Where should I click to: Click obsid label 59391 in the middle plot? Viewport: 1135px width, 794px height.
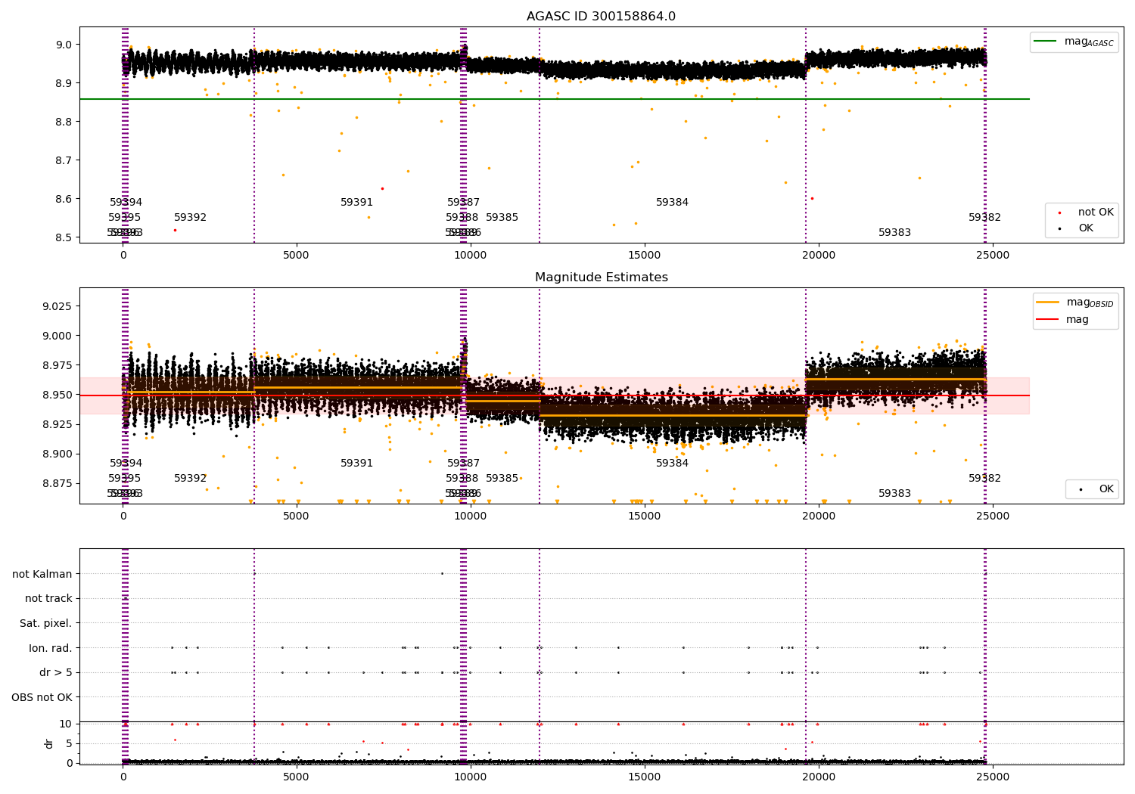356,464
